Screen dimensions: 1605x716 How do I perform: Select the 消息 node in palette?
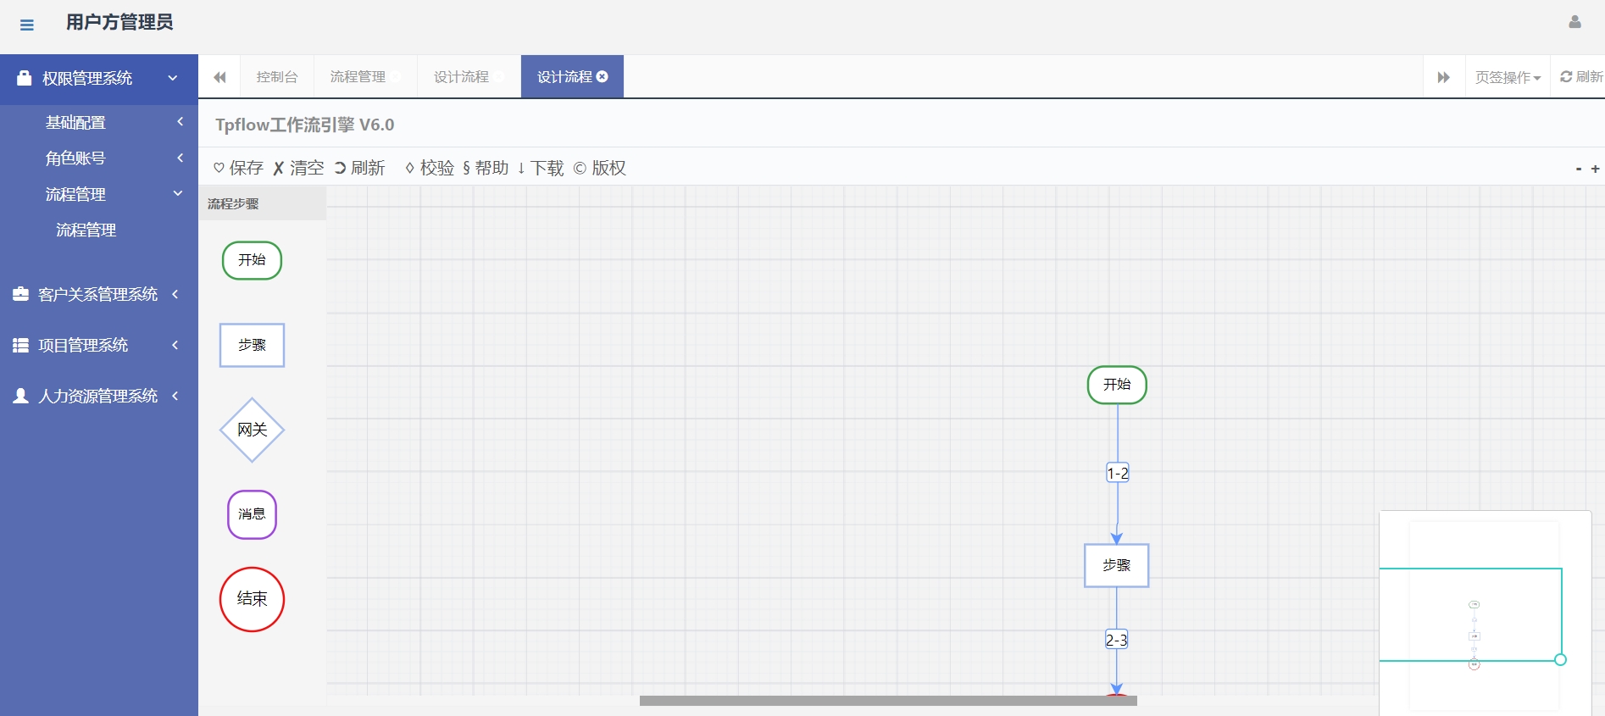[252, 514]
